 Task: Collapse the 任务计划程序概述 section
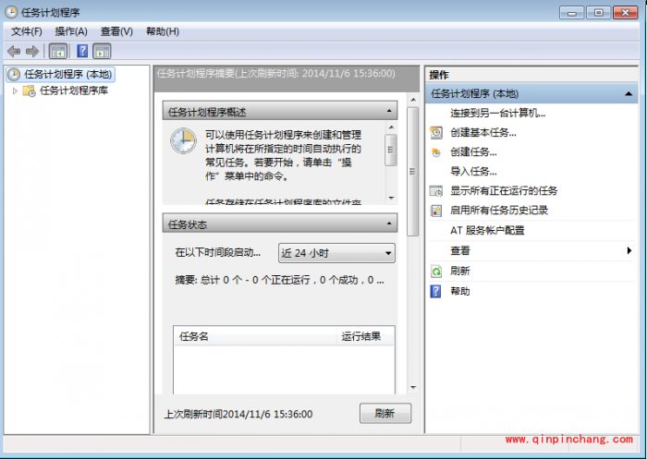[x=389, y=111]
